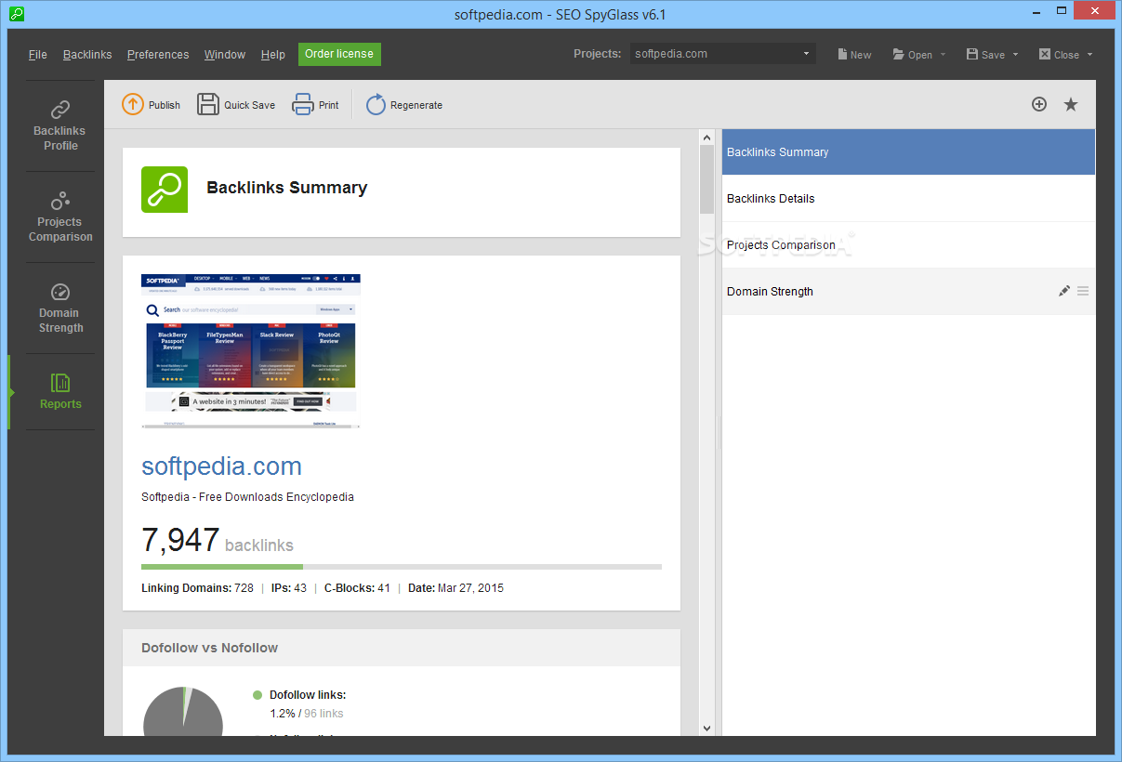The image size is (1122, 762).
Task: Click the pencil edit icon on Domain Strength
Action: click(x=1064, y=291)
